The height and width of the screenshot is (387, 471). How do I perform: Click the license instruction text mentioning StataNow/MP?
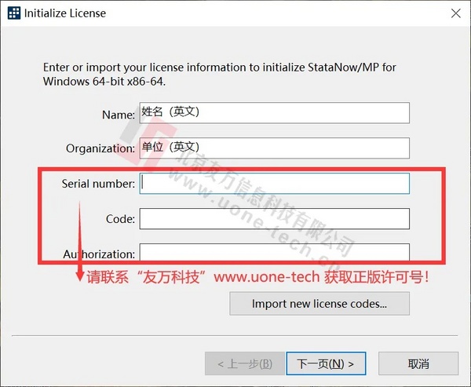click(219, 75)
